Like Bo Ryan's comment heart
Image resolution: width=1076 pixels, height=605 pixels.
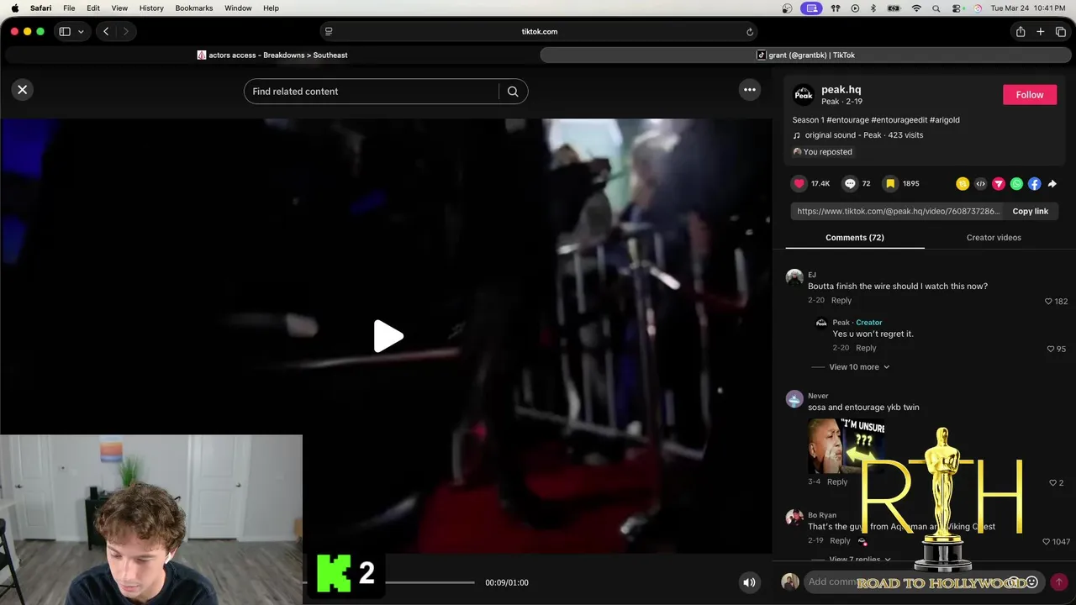(x=1046, y=542)
